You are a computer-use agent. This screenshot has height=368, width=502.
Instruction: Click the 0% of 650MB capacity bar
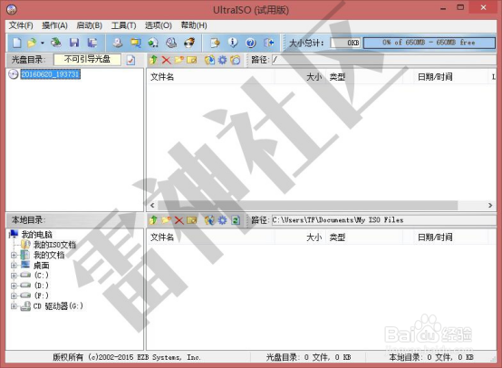(429, 43)
